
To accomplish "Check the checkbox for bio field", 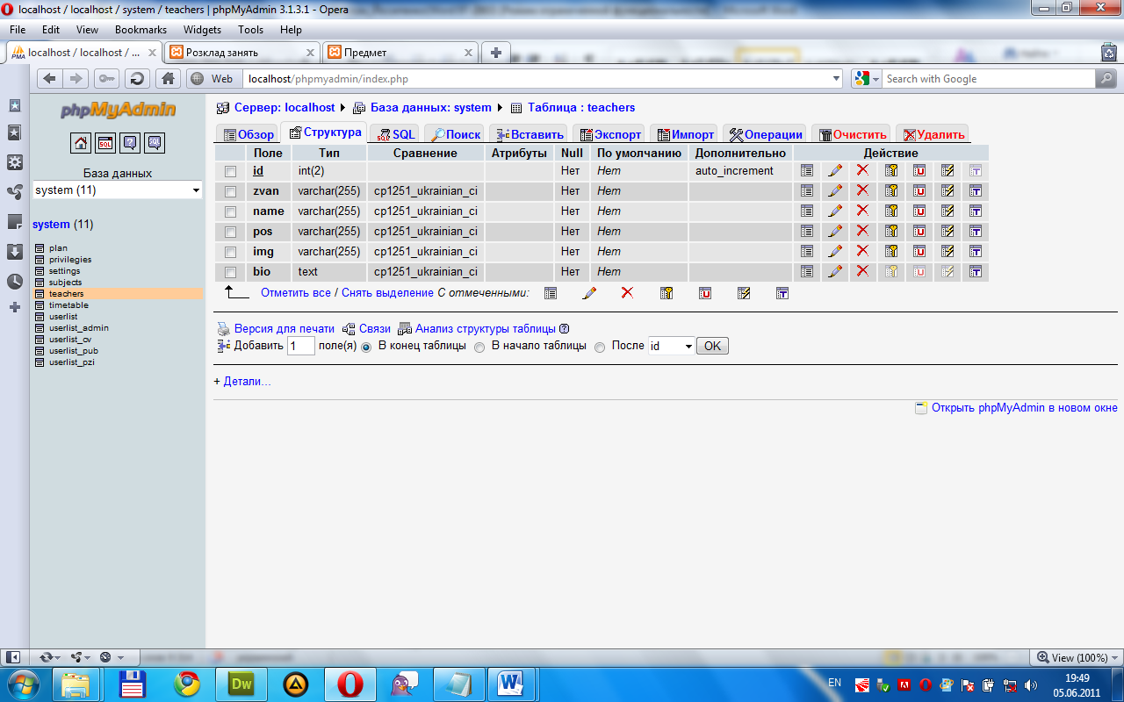I will pyautogui.click(x=231, y=272).
